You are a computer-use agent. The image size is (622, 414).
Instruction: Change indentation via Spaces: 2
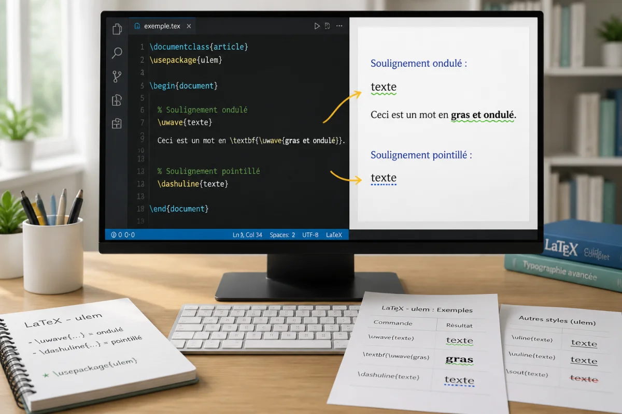(x=282, y=234)
